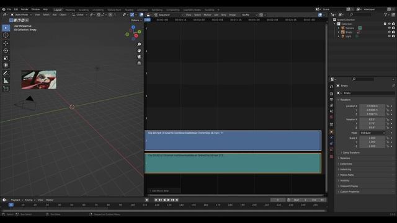The width and height of the screenshot is (397, 223).
Task: Open the timeline Playback popover
Action: [16, 200]
